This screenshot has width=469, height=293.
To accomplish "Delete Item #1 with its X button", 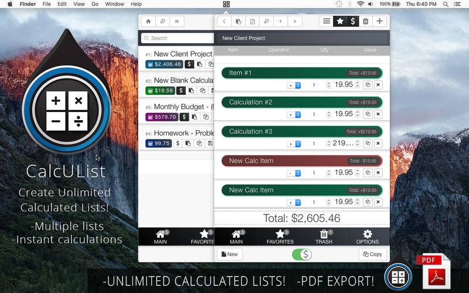I will 378,85.
